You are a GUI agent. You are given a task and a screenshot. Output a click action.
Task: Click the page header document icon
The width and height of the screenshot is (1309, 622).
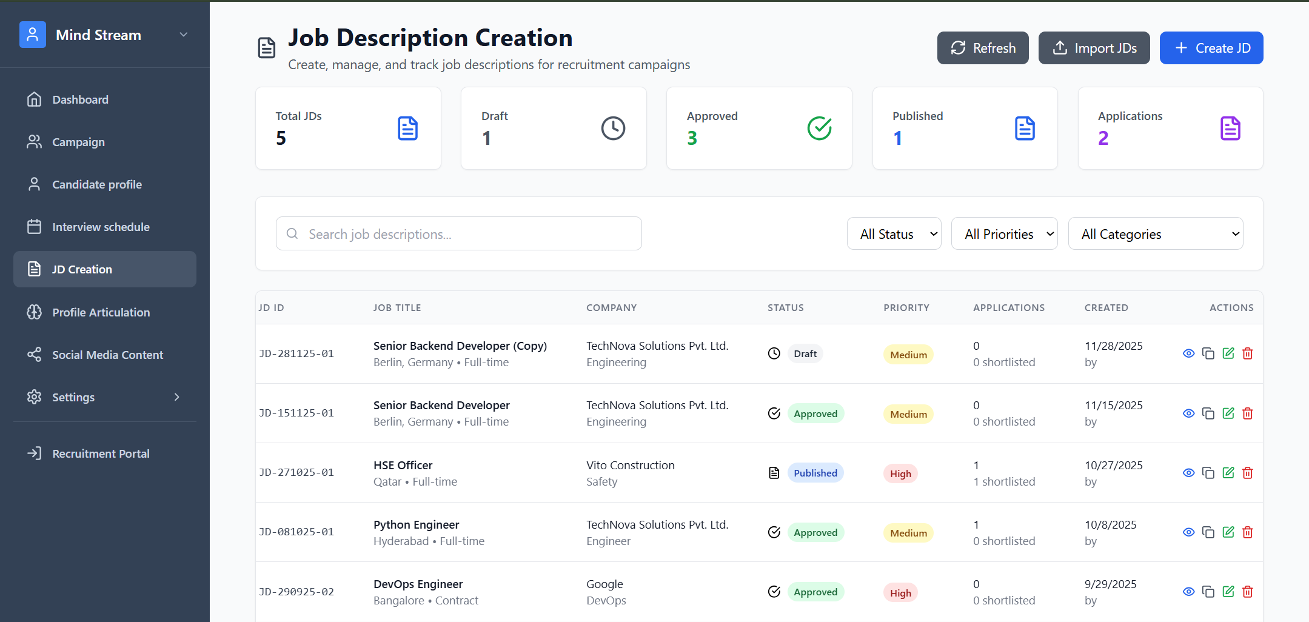267,48
